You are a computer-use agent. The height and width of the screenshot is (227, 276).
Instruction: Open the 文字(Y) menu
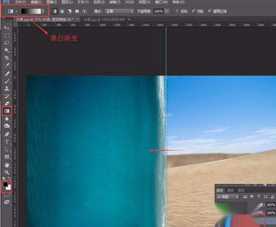coord(83,2)
